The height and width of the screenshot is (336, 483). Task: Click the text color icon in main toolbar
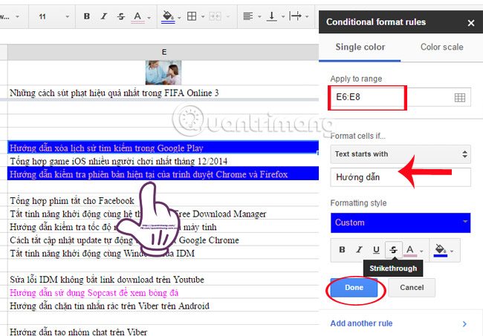click(137, 17)
